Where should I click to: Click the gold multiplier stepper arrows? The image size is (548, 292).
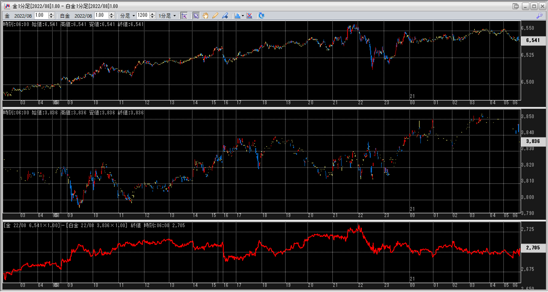51,16
